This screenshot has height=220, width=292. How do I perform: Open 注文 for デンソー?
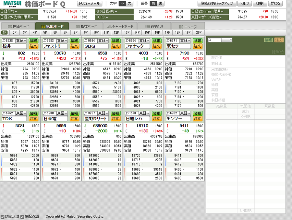point(197,119)
